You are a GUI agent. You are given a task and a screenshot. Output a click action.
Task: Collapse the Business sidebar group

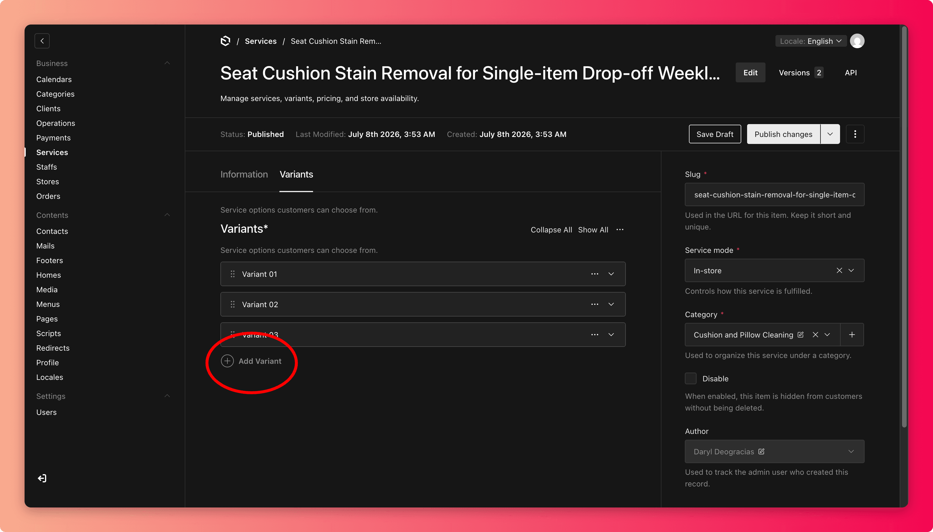pos(167,63)
